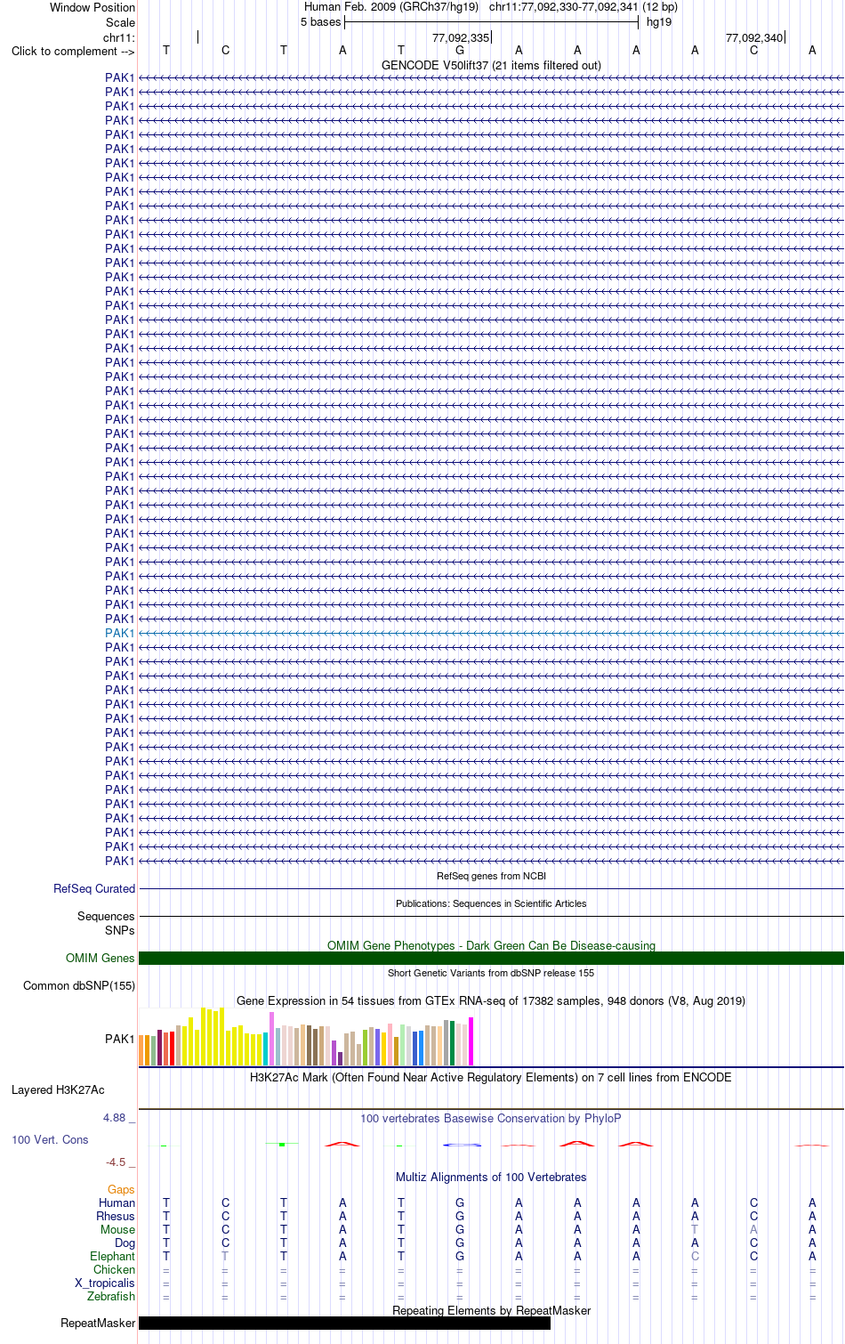Open the RefSeq Curated track label

(x=94, y=888)
